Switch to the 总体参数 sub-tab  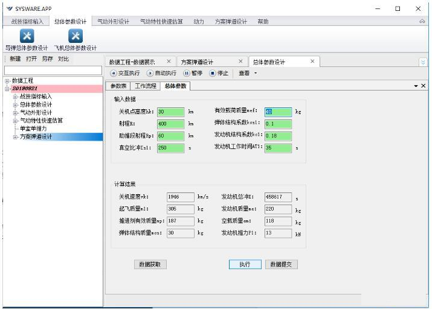point(175,86)
